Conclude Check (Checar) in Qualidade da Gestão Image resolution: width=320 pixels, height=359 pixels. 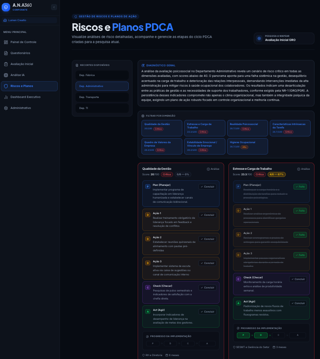207,288
